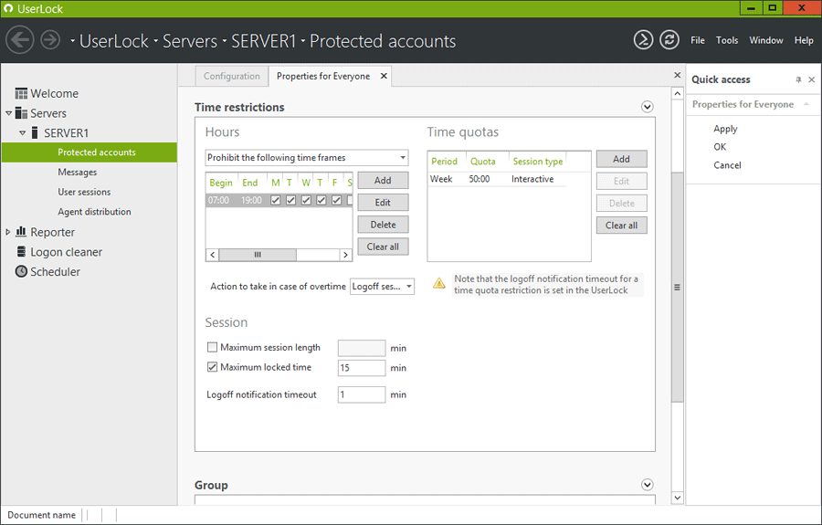Select Protected accounts in the tree
The image size is (822, 525).
[x=90, y=152]
